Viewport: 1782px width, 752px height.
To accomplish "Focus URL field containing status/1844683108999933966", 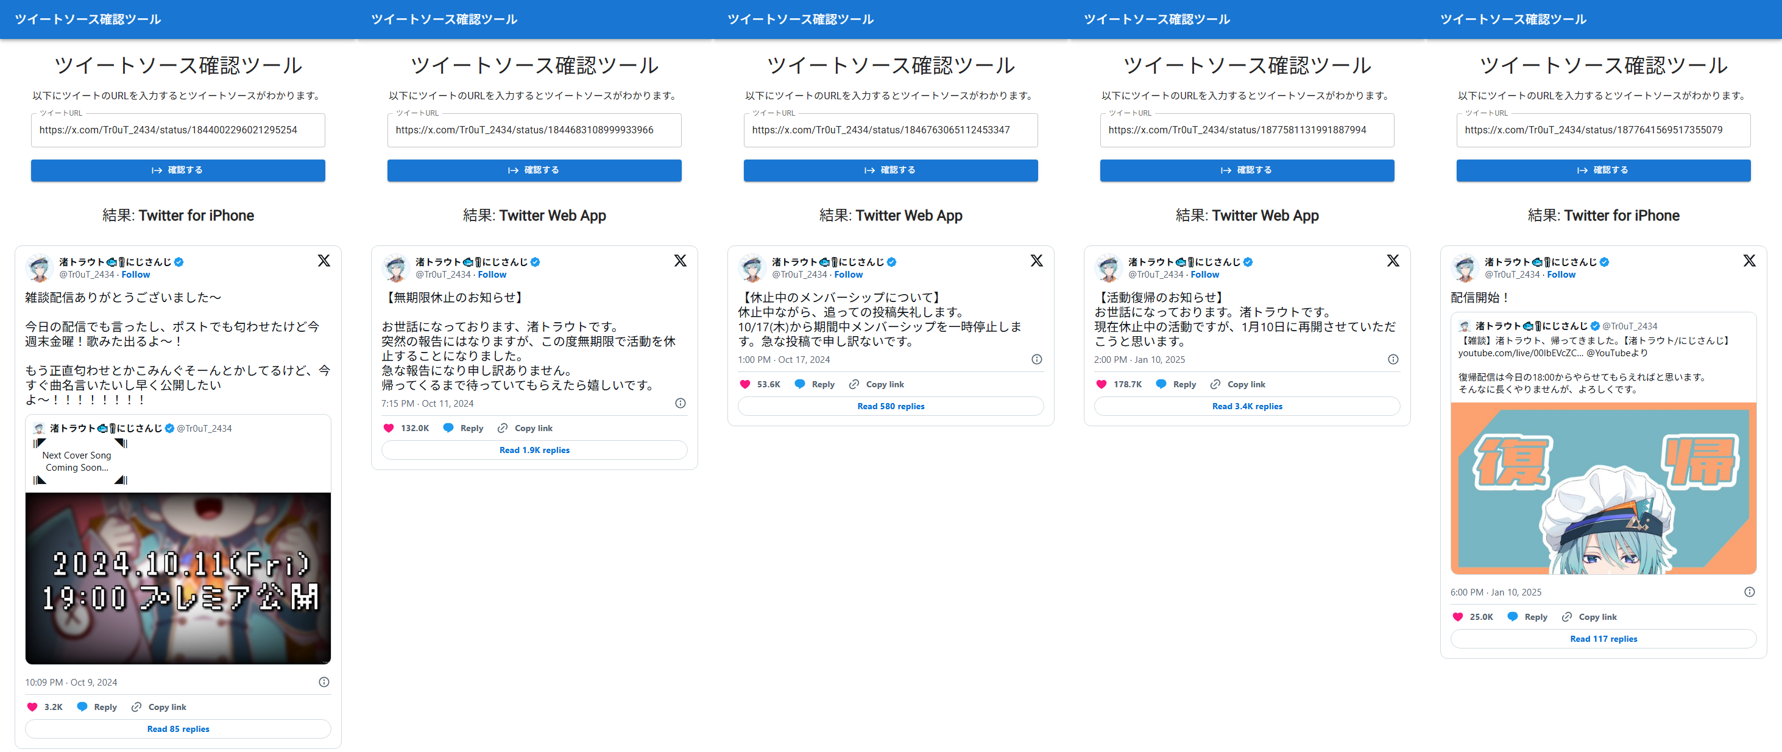I will click(x=534, y=131).
